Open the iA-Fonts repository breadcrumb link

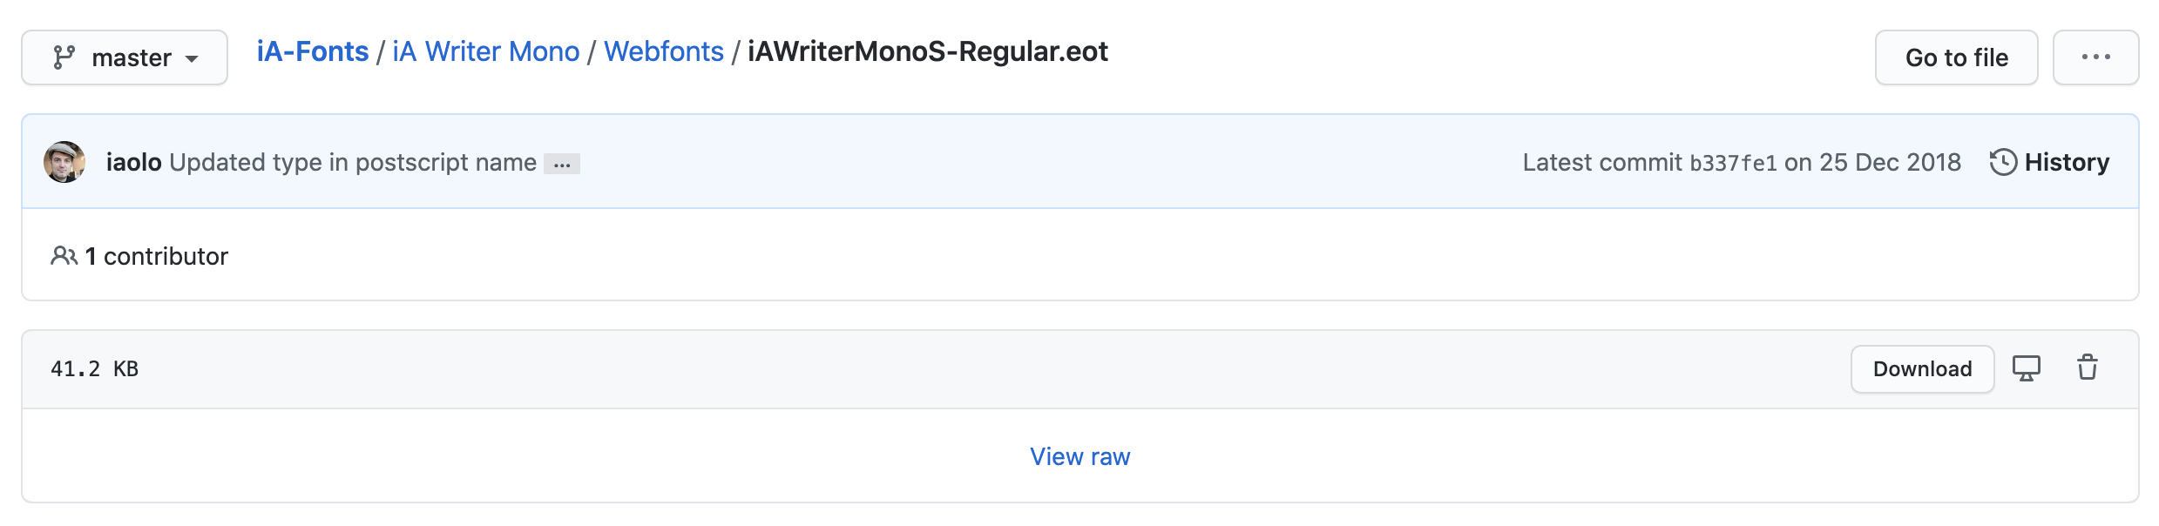click(x=313, y=51)
